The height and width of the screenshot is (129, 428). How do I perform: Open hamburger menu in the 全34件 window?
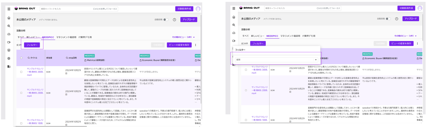pyautogui.click(x=234, y=9)
